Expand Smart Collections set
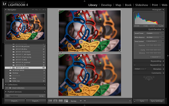Screen dimensions: 169x106 click(7, 88)
